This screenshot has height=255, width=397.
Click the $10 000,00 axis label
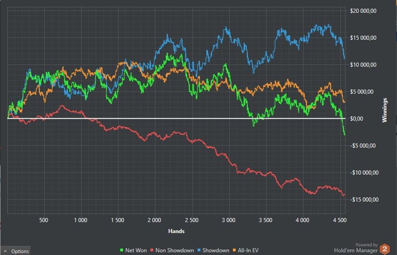coord(363,65)
